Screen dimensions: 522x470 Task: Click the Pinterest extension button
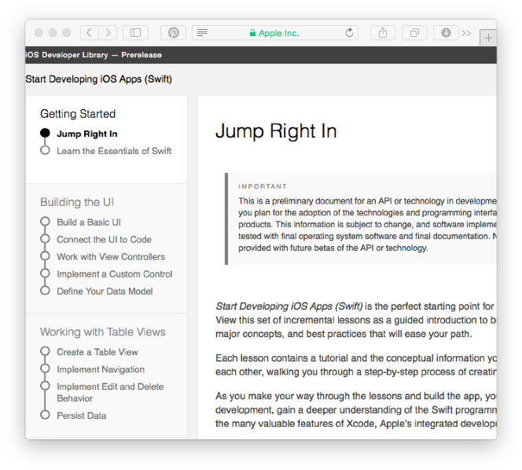pyautogui.click(x=173, y=33)
